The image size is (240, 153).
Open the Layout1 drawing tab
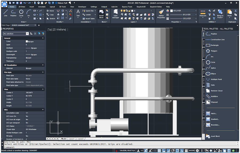pos(72,139)
